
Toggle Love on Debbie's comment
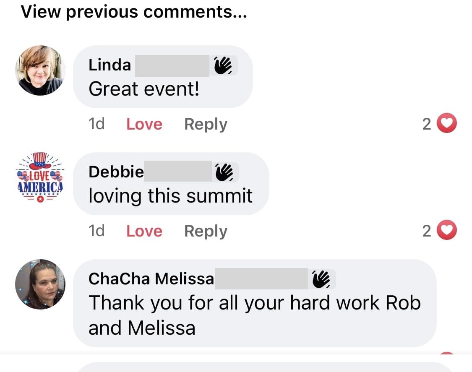[144, 231]
